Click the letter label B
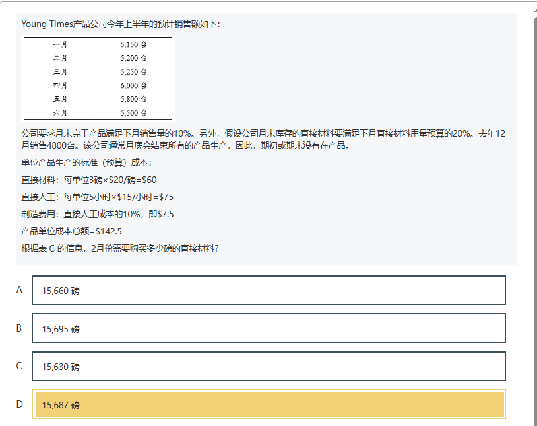537x426 pixels. click(19, 328)
